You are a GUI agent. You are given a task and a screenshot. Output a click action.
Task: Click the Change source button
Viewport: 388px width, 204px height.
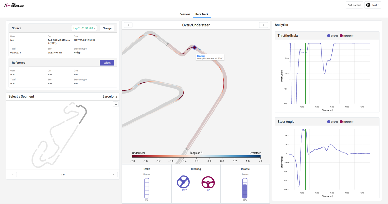107,28
